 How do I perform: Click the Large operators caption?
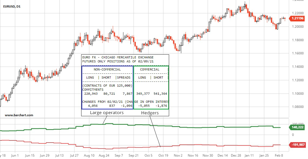pyautogui.click(x=107, y=113)
